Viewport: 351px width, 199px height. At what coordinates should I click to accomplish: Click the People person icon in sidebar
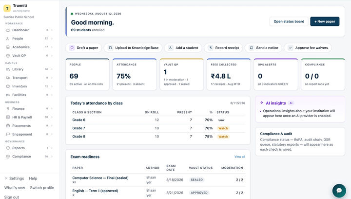point(8,39)
